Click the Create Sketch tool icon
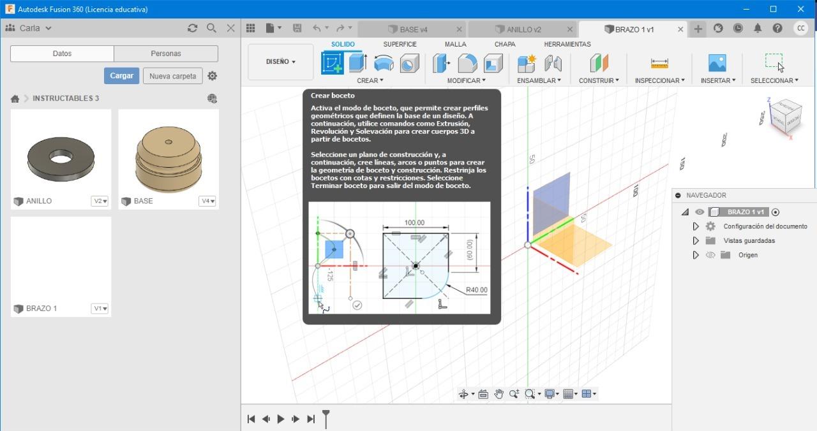Image resolution: width=817 pixels, height=431 pixels. pyautogui.click(x=333, y=62)
